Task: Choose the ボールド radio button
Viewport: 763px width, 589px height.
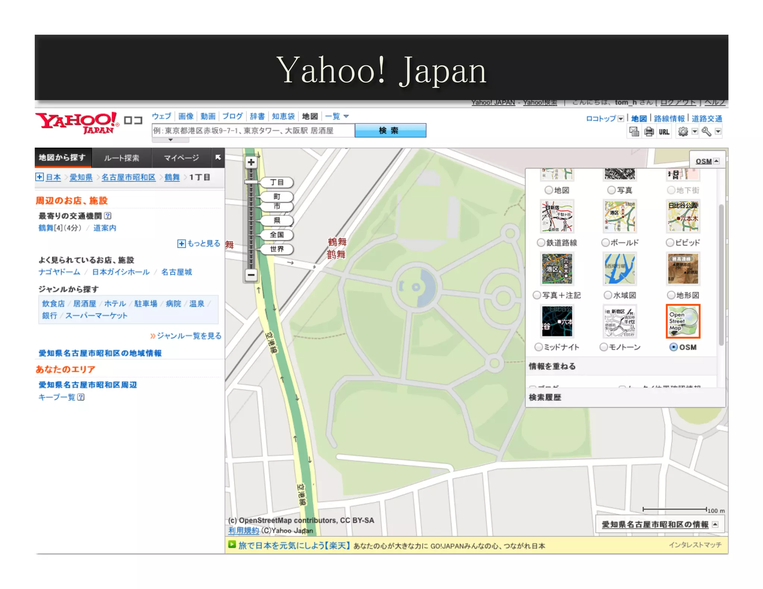Action: pyautogui.click(x=606, y=243)
